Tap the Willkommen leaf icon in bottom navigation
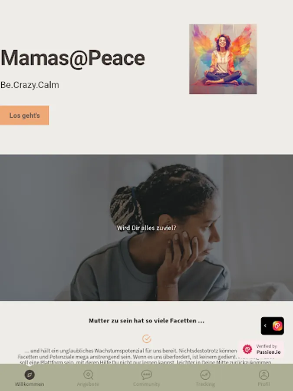Image resolution: width=293 pixels, height=391 pixels. 30,374
